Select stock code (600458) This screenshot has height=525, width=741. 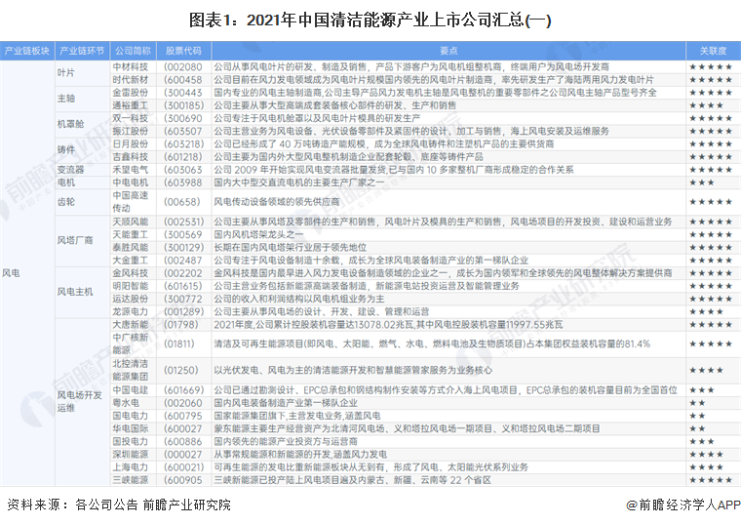tap(183, 79)
